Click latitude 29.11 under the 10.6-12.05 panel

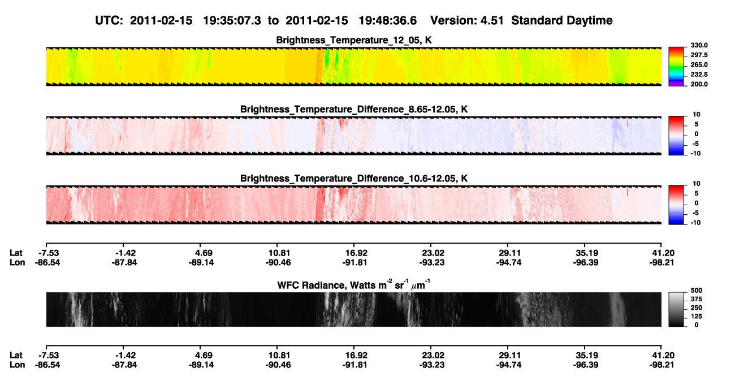(508, 252)
